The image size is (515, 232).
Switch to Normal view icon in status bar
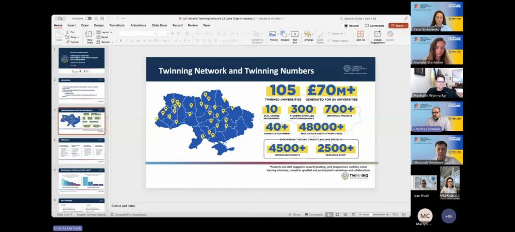tap(329, 214)
